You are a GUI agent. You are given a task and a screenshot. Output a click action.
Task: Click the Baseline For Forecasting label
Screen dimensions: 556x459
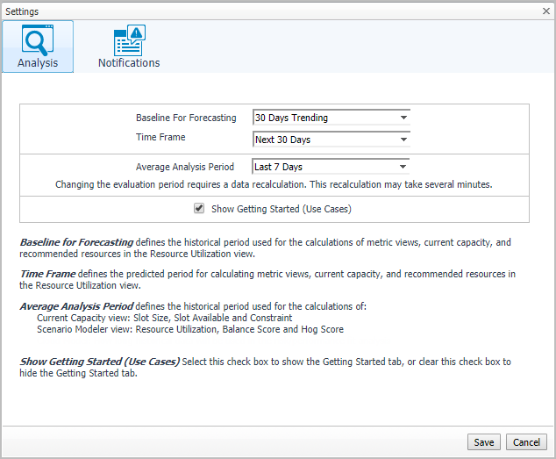[186, 118]
